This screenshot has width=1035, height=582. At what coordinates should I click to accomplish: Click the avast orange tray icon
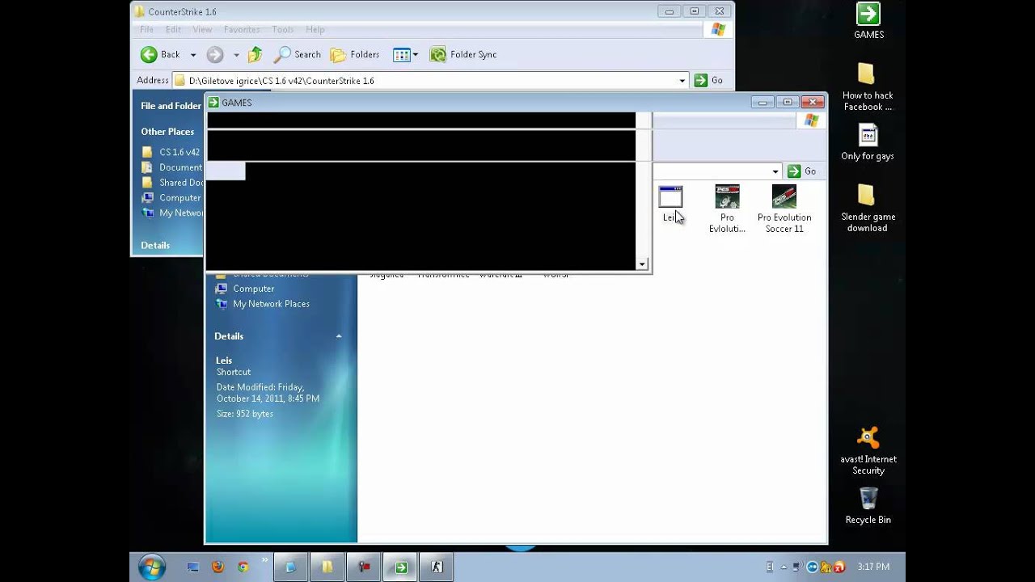coord(839,567)
